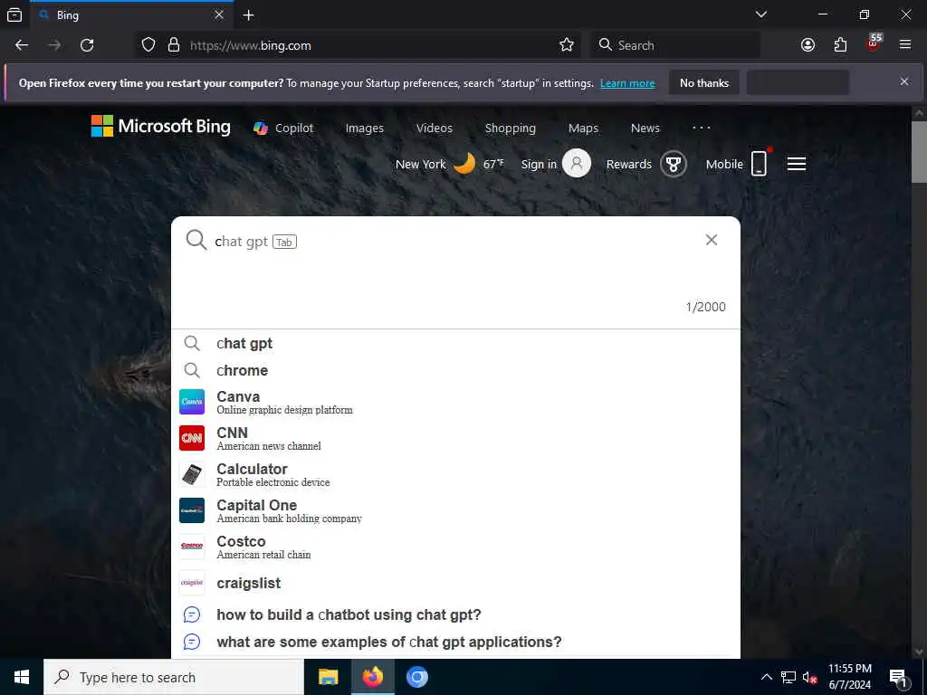
Task: Close the Bing tab
Action: [x=219, y=14]
